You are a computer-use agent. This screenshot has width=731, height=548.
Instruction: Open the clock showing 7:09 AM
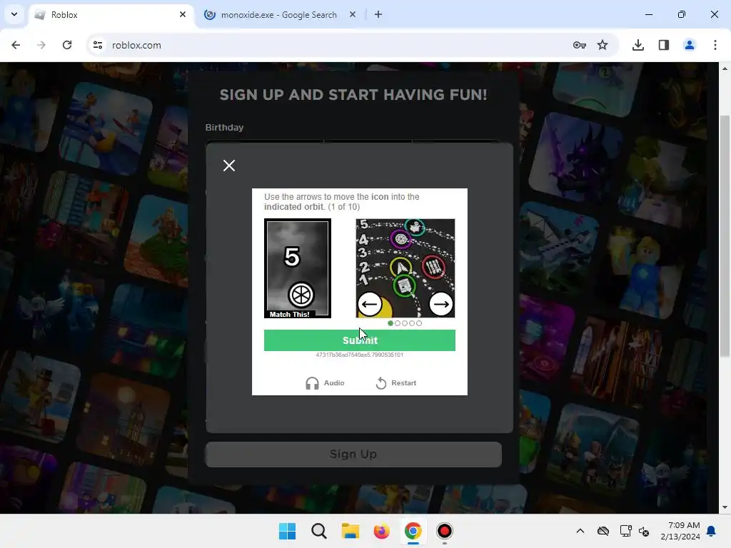click(680, 531)
